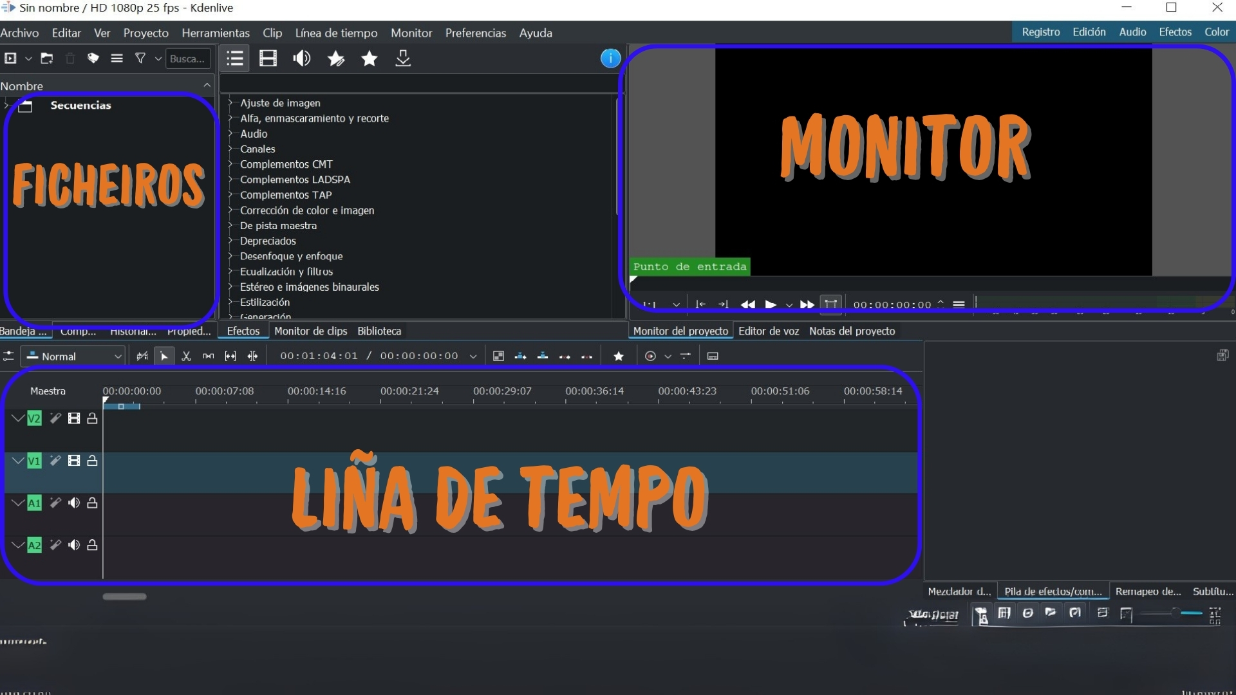Click the trash icon in the project bin toolbar
Viewport: 1236px width, 695px height.
pos(70,58)
